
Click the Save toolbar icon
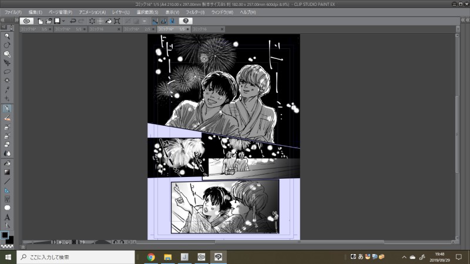coord(57,21)
